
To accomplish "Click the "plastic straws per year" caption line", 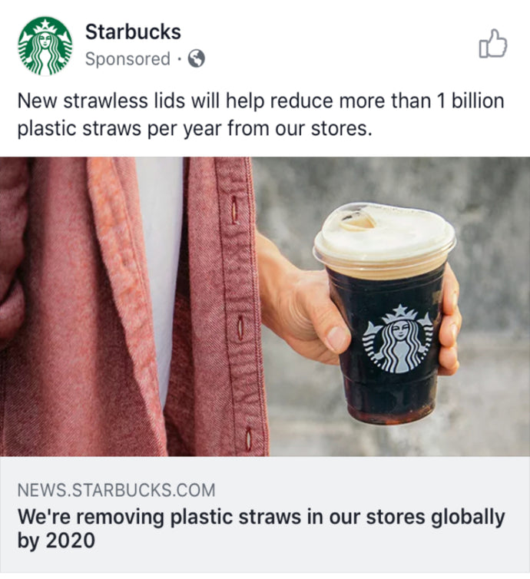I will click(194, 128).
